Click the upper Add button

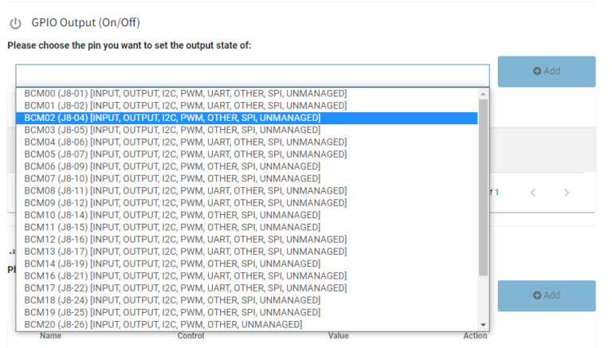[x=546, y=72]
